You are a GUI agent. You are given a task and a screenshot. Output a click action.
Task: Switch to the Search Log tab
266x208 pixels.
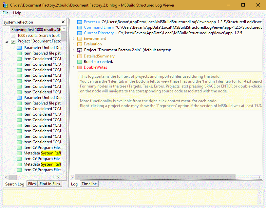point(15,184)
